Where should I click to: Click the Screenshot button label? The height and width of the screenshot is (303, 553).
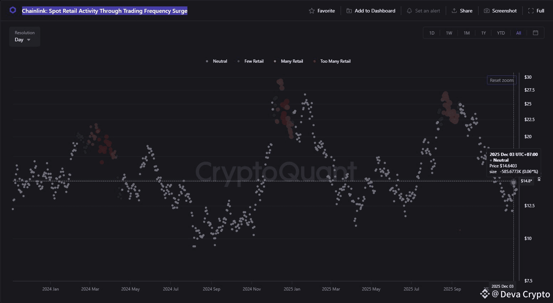coord(504,11)
